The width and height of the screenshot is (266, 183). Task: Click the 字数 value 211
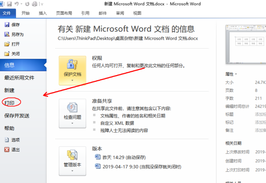click(258, 98)
